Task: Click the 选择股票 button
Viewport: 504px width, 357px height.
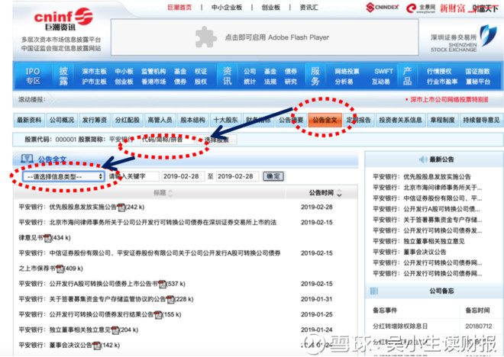Action: tap(217, 140)
